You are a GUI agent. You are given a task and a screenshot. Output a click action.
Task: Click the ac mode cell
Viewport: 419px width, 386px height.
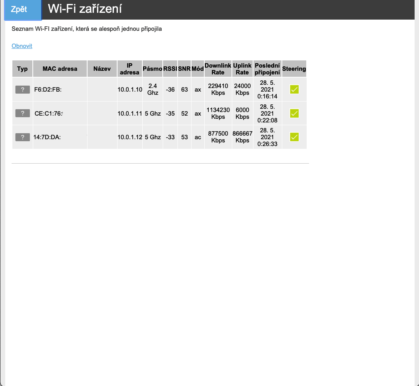[x=198, y=137]
